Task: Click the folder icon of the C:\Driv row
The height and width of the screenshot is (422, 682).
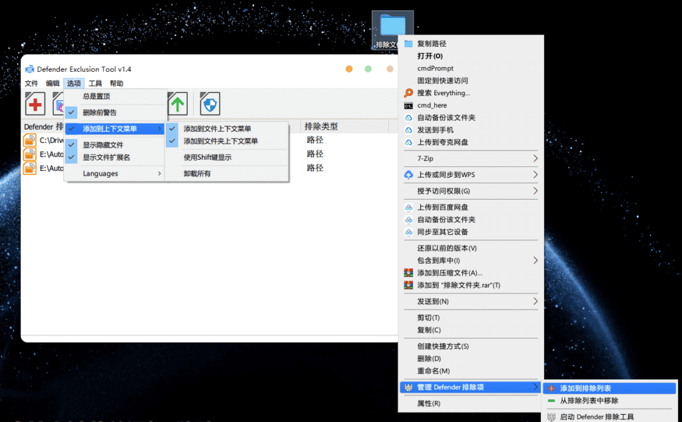Action: point(29,140)
